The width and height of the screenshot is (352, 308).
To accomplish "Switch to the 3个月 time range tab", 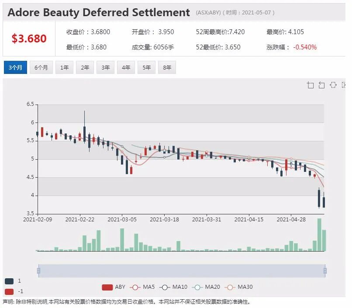I will tap(15, 67).
